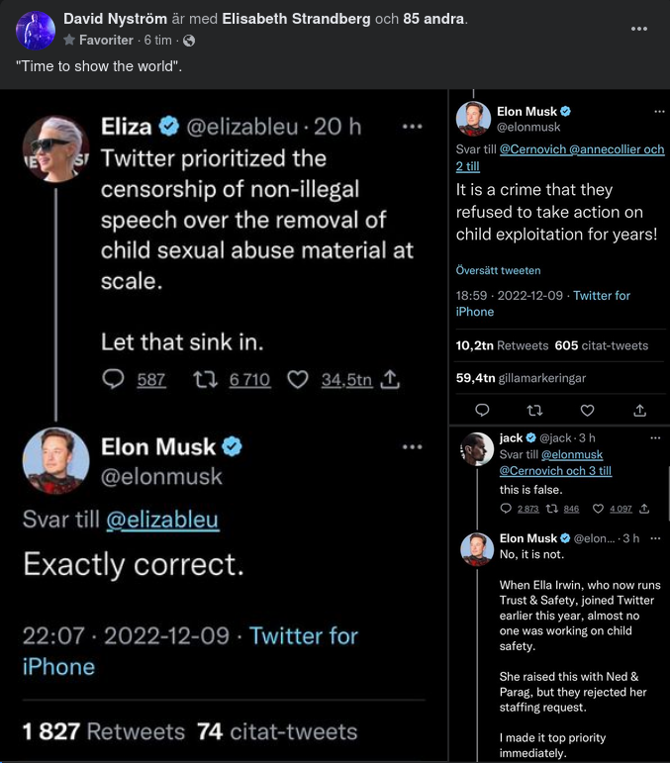
Task: Click the share icon on Eliza's tweet
Action: click(x=390, y=379)
